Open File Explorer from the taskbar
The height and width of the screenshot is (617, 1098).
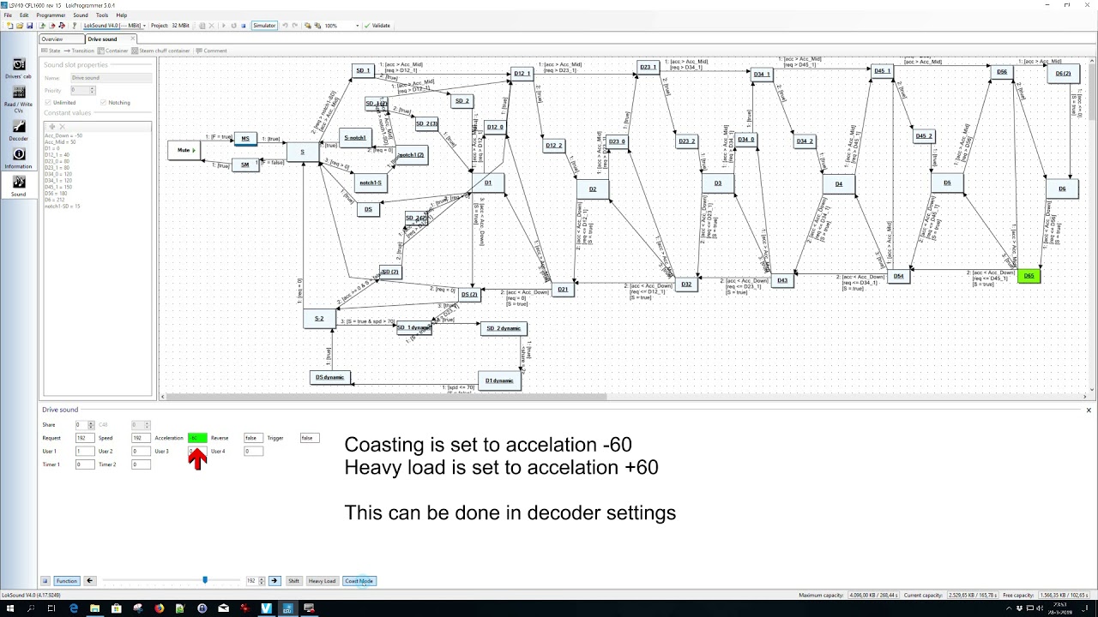click(94, 608)
